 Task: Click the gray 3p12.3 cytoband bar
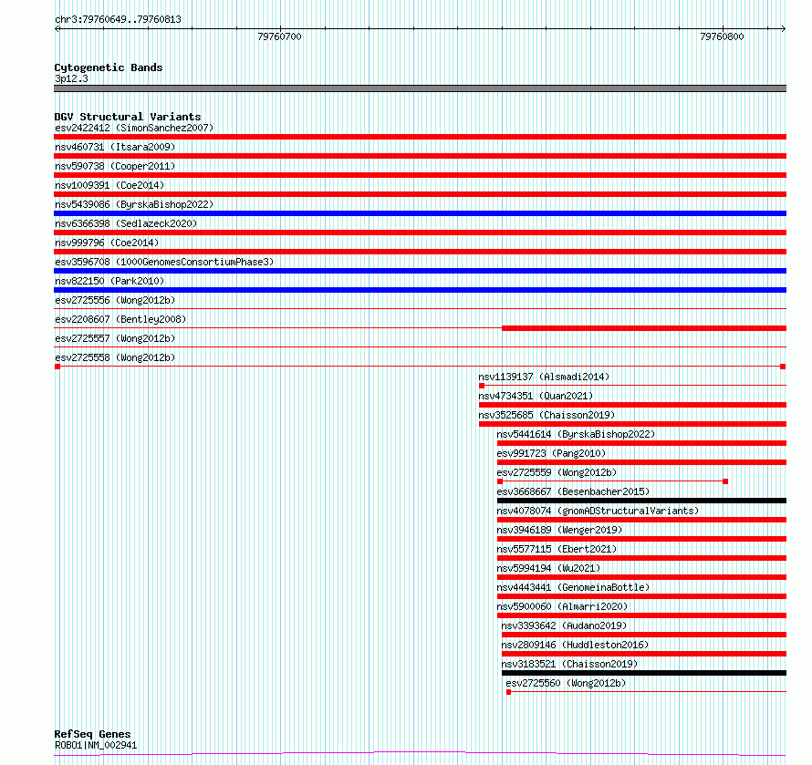pyautogui.click(x=420, y=88)
